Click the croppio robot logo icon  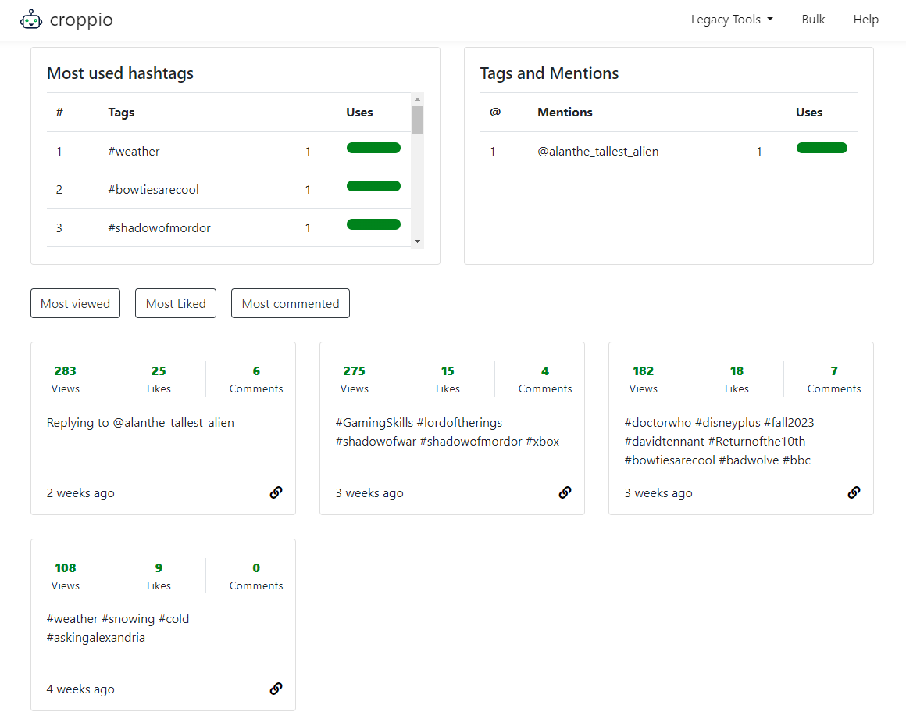(x=31, y=20)
